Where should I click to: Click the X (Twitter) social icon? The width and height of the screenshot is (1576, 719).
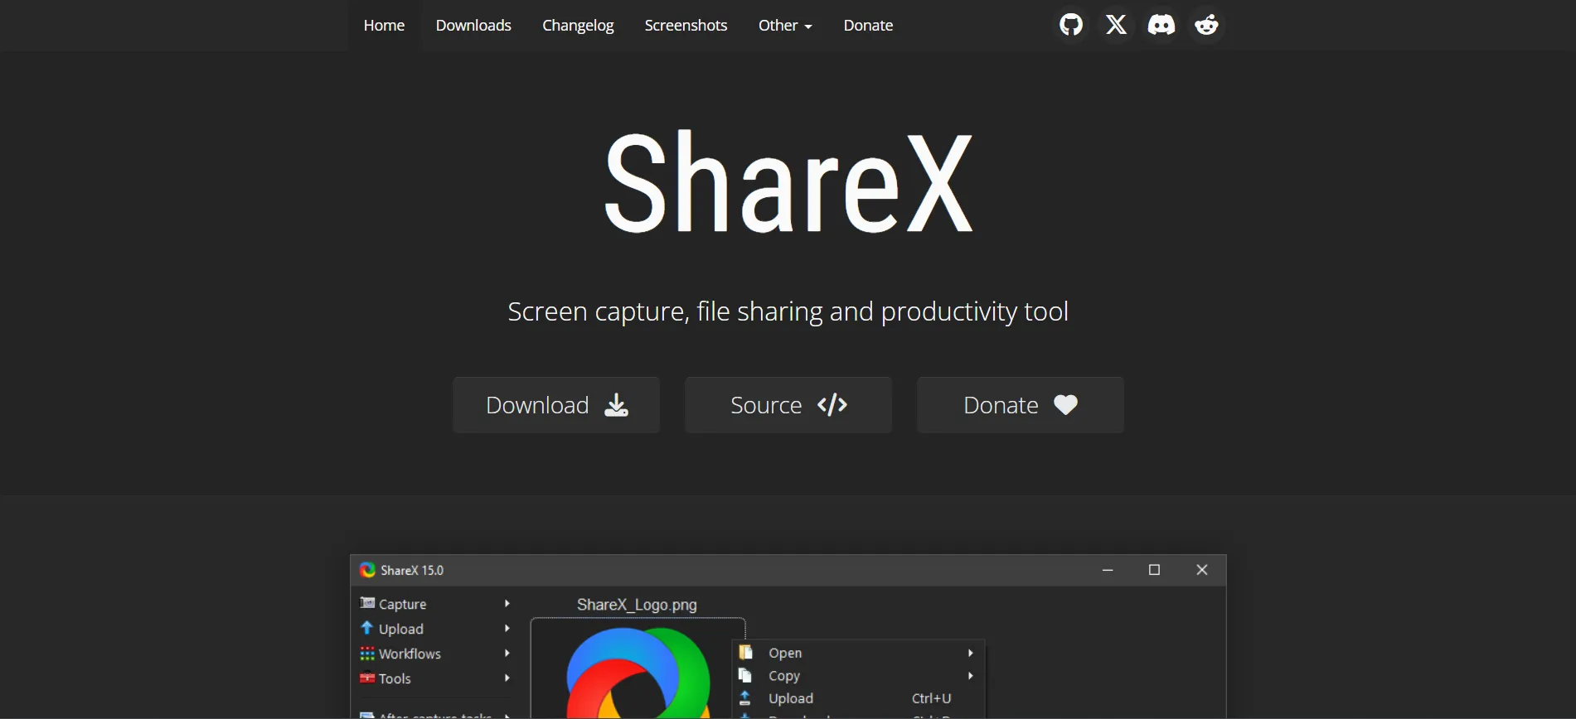1116,25
